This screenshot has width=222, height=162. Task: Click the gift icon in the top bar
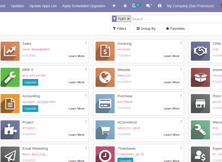pyautogui.click(x=159, y=5)
